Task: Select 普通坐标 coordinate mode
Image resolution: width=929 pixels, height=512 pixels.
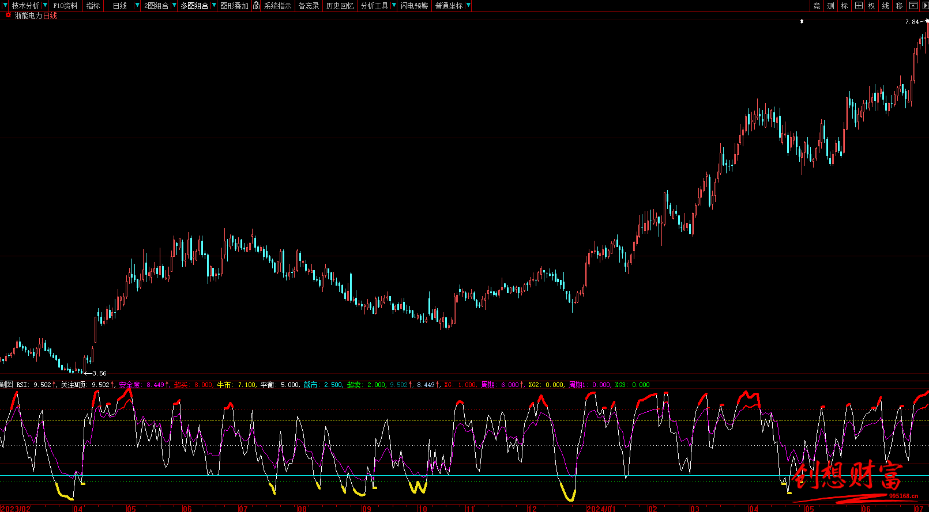Action: (449, 6)
